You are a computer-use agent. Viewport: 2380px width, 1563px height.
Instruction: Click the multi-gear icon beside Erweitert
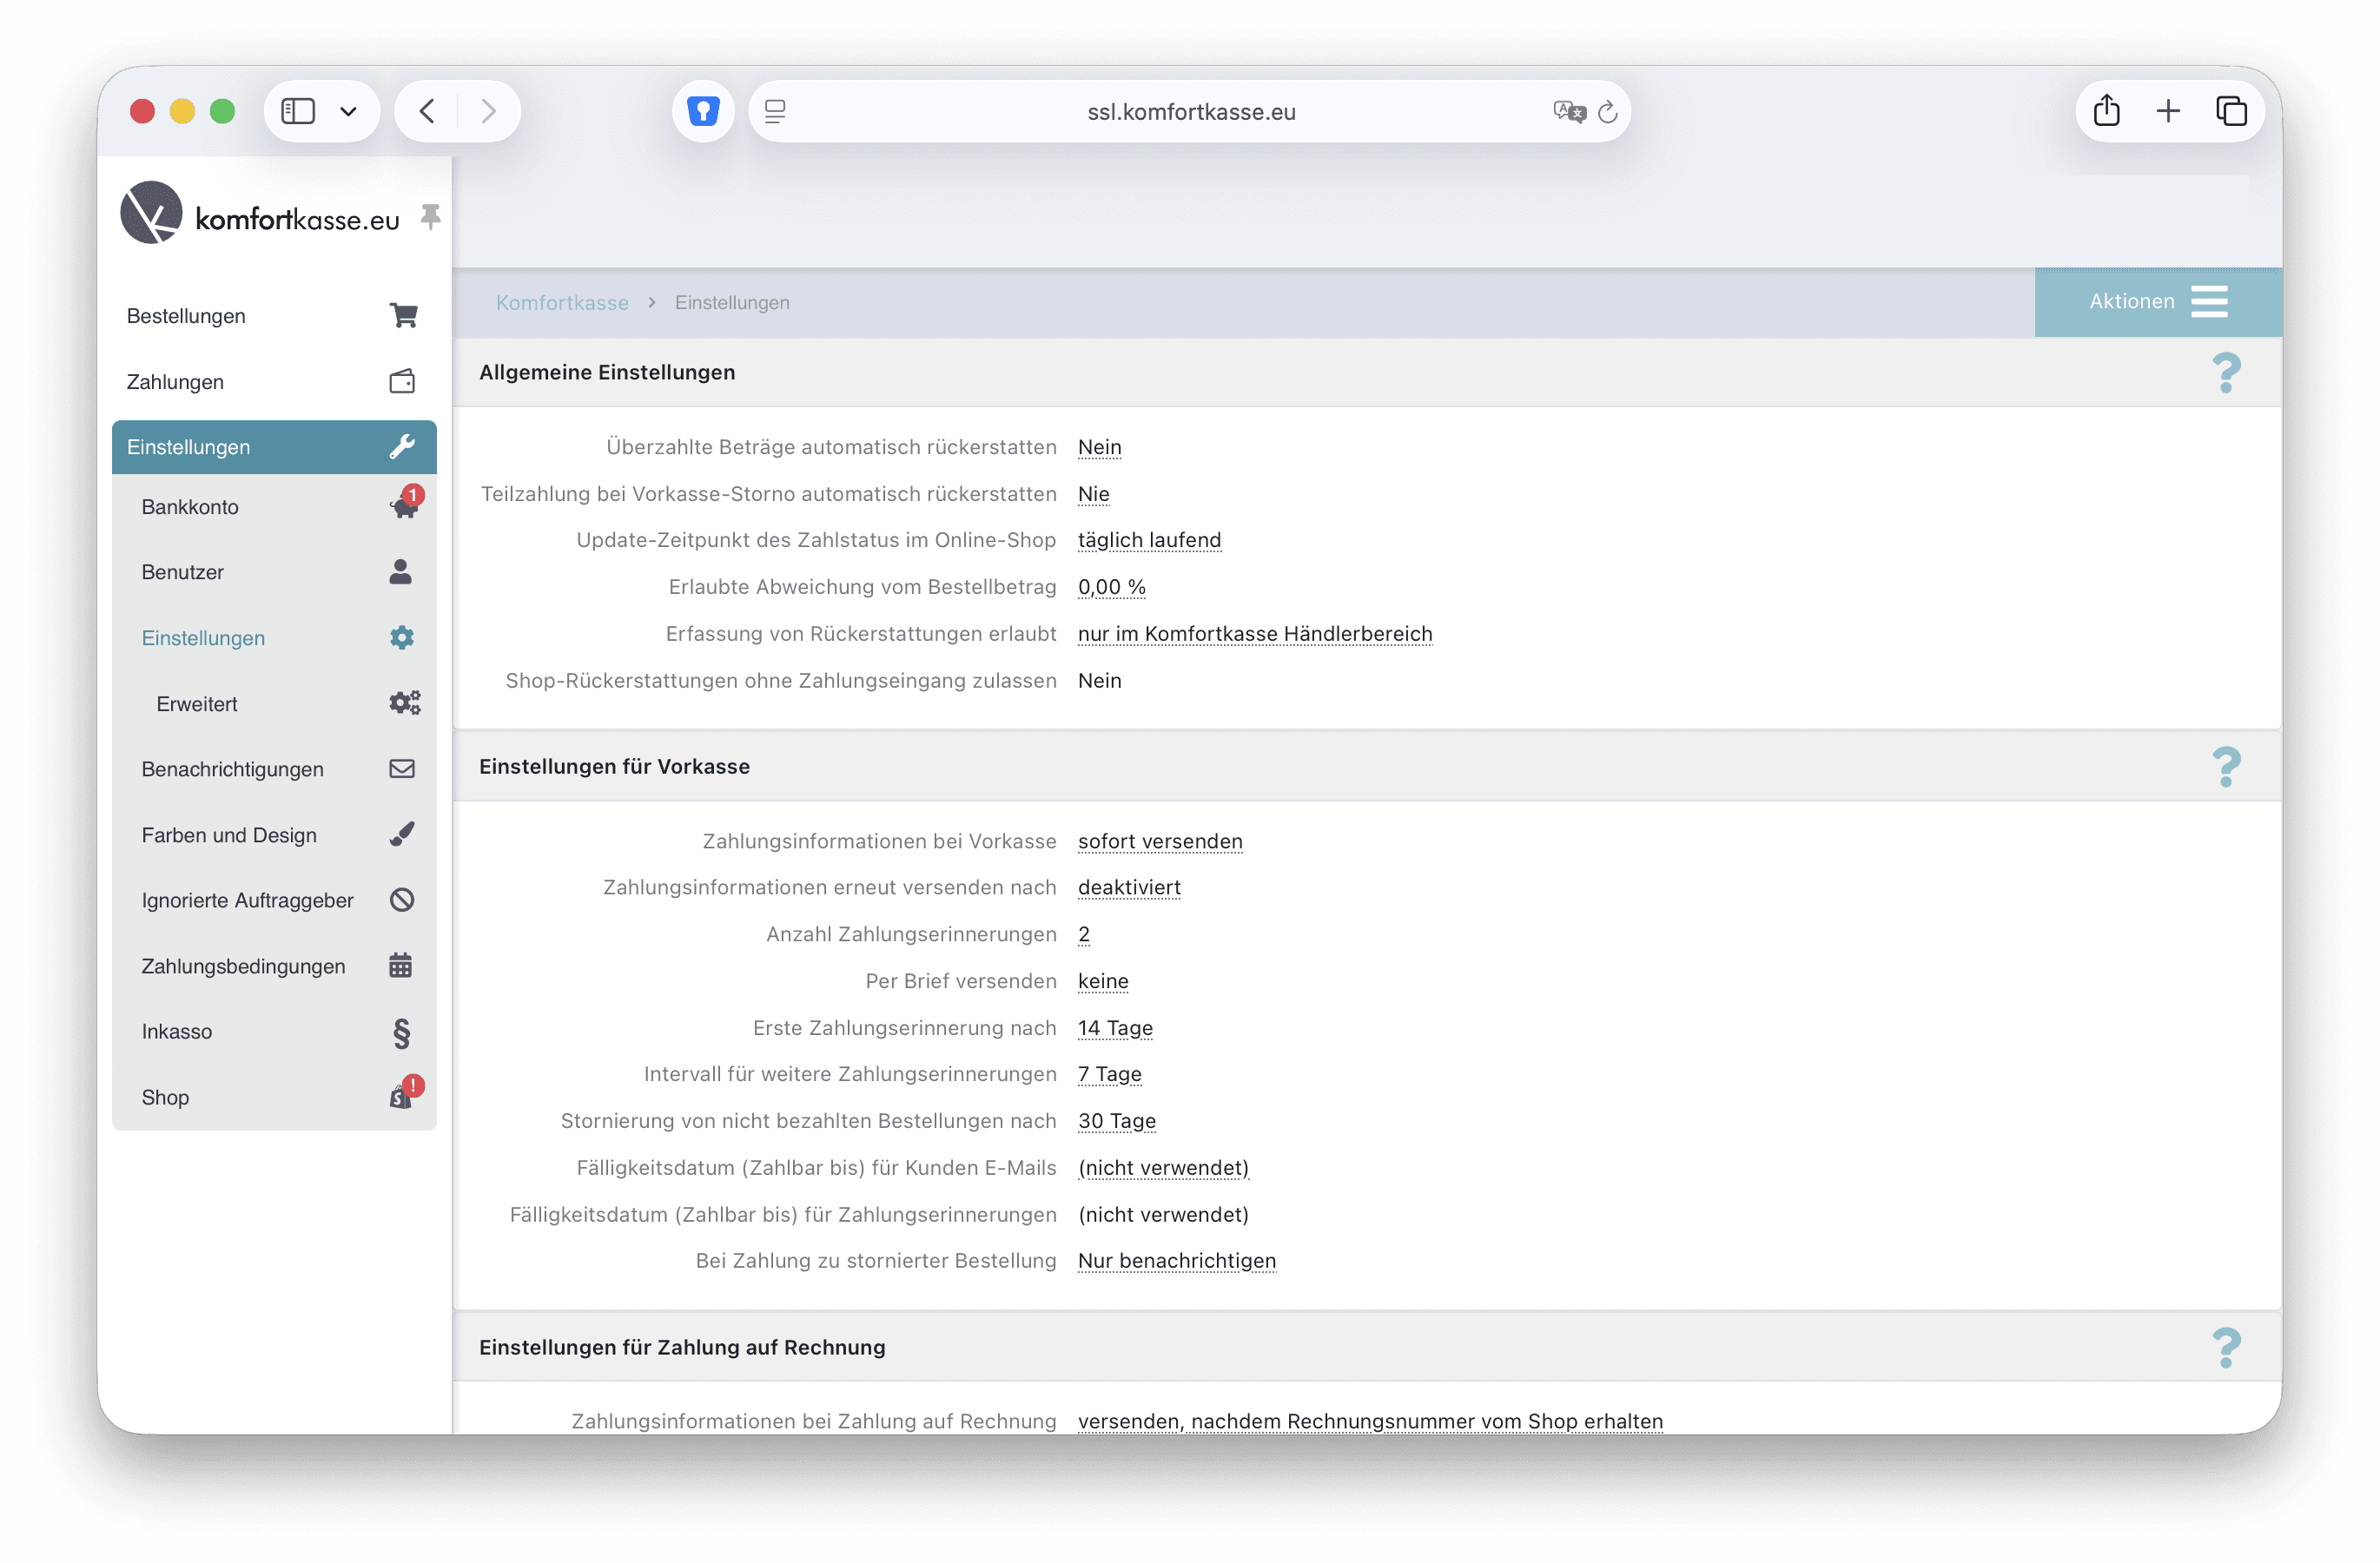[404, 703]
